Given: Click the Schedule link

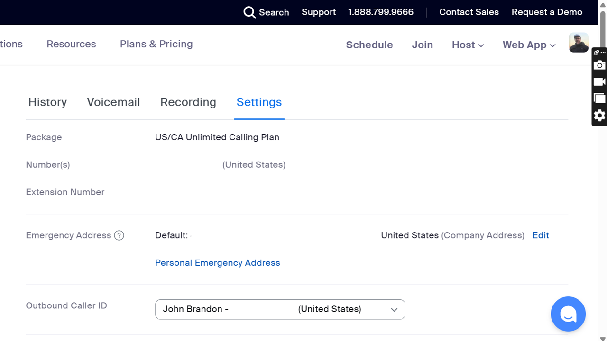Looking at the screenshot, I should [x=369, y=45].
